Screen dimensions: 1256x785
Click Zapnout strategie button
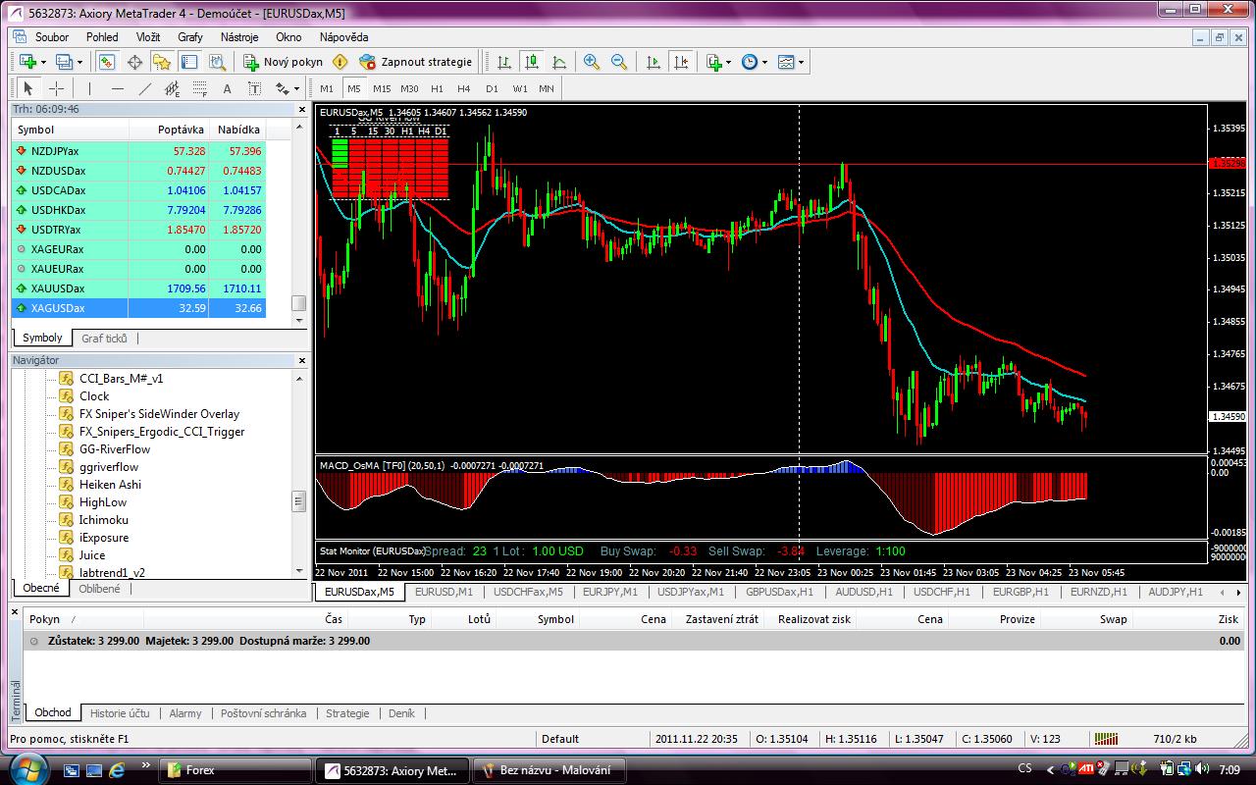click(416, 62)
